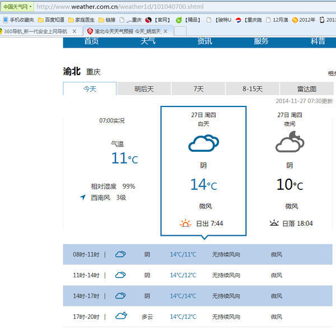This screenshot has height=330, width=336.
Task: Select the 渝北今天天气预报 browser tab
Action: coord(128,31)
